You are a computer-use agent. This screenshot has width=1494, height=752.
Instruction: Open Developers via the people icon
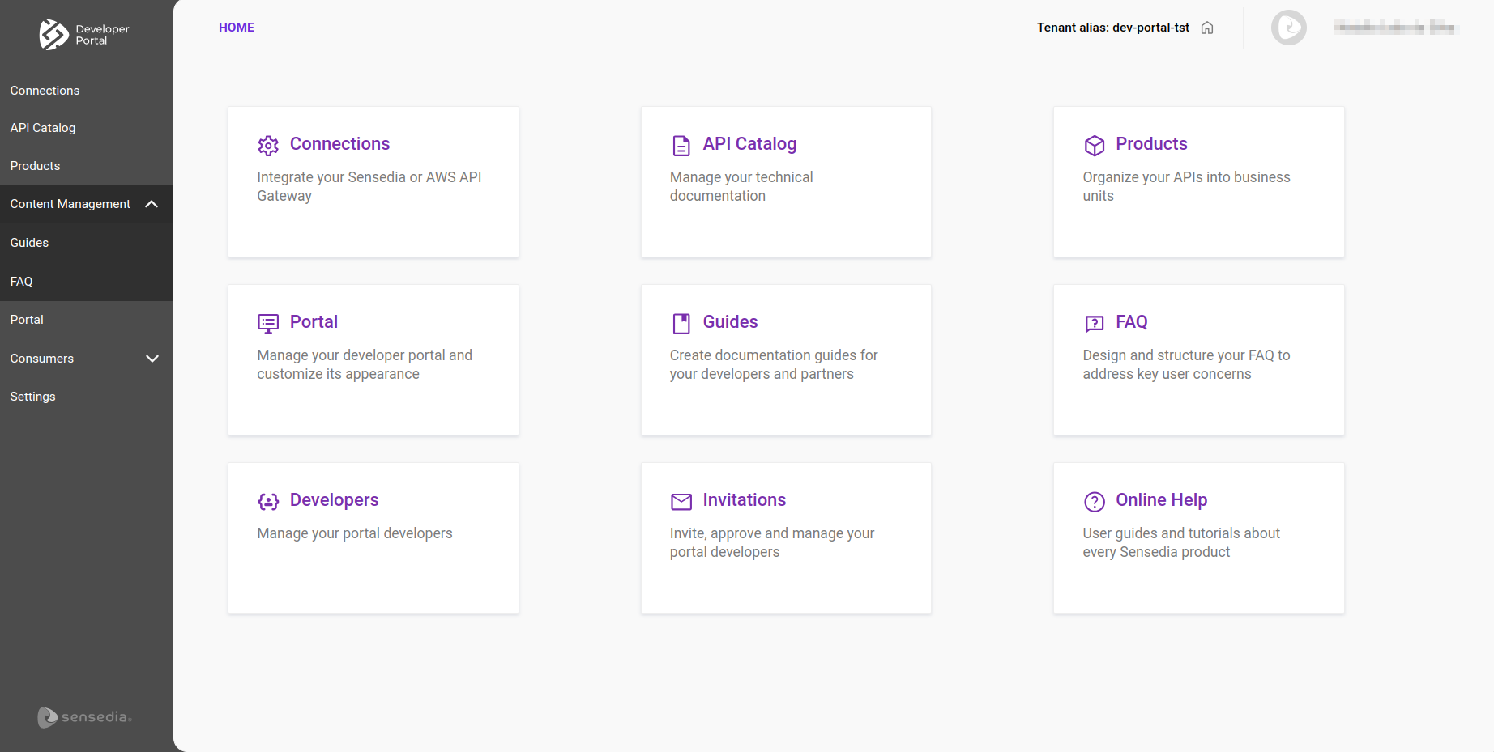tap(268, 502)
